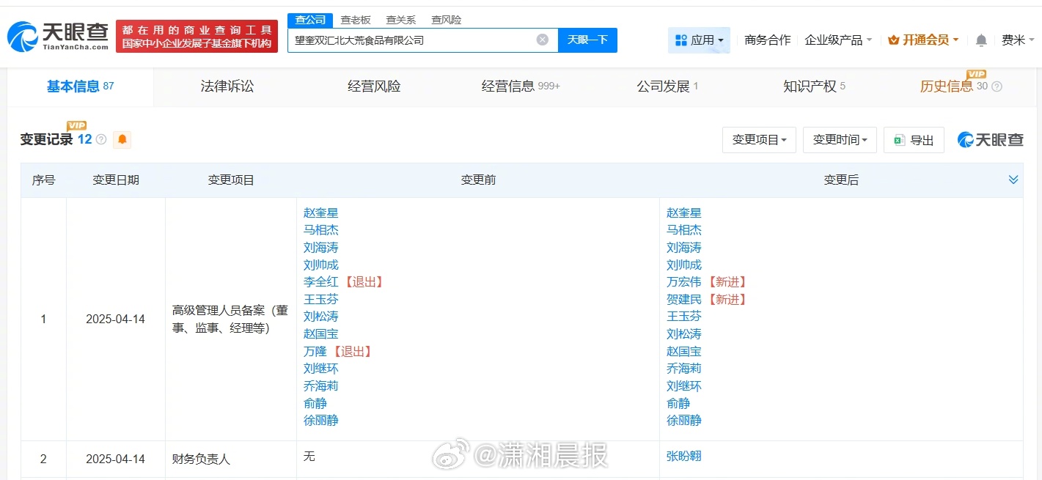Open 徐丽静 in 变更前 column

pyautogui.click(x=321, y=420)
